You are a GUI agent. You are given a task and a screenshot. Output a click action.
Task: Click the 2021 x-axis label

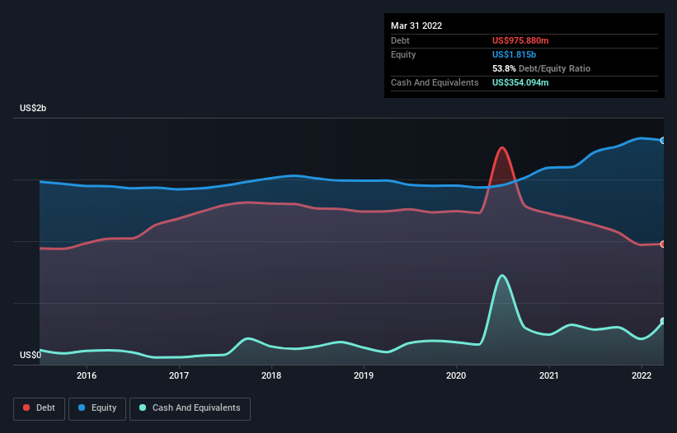[x=548, y=375]
